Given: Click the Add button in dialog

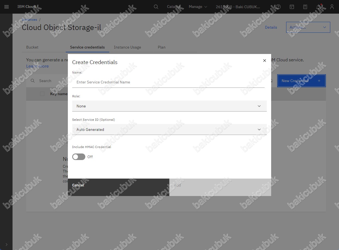Looking at the screenshot, I should (220, 187).
